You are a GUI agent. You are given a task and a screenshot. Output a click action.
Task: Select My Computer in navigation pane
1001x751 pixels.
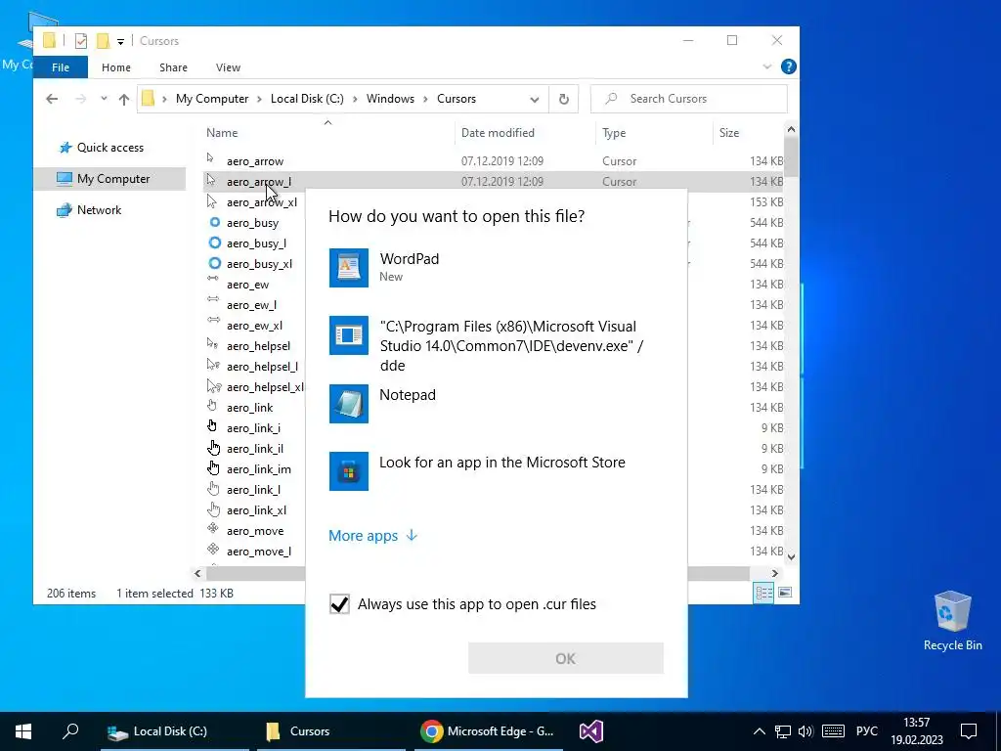pos(109,179)
